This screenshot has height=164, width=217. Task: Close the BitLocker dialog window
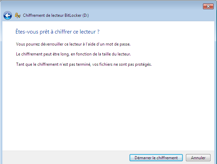(208, 7)
